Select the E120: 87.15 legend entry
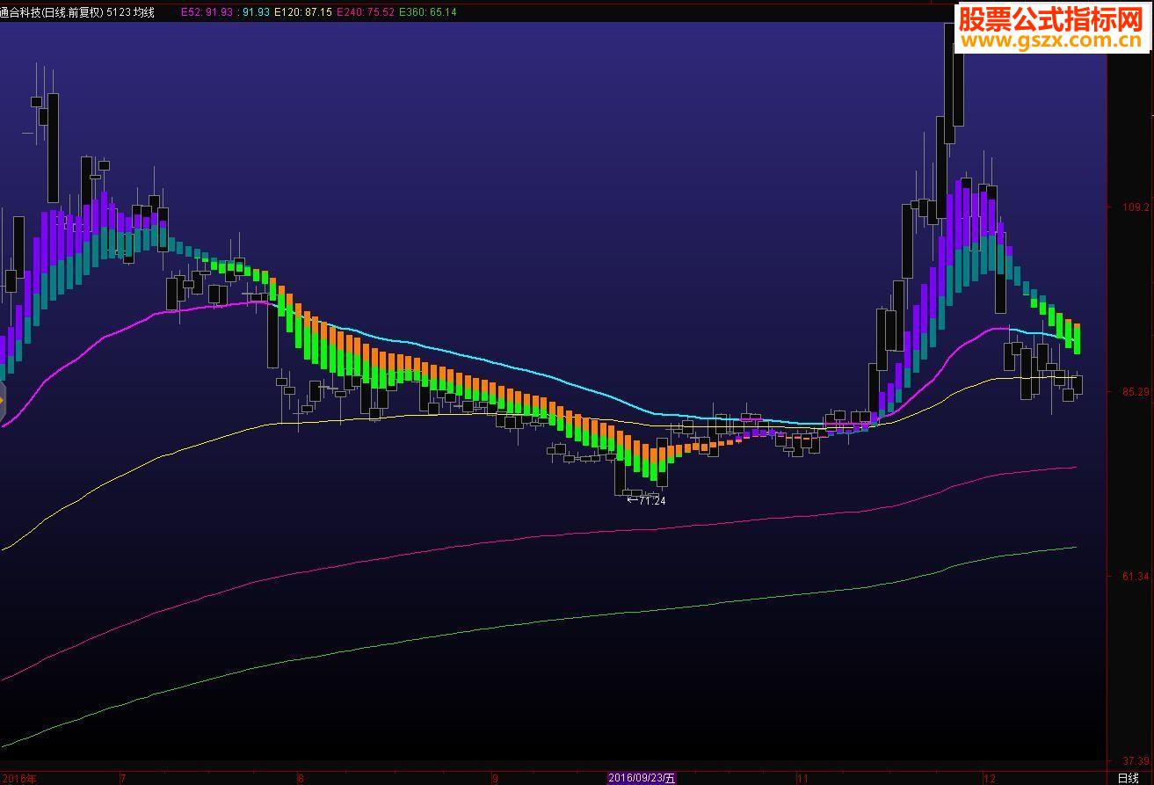Image resolution: width=1154 pixels, height=785 pixels. pyautogui.click(x=303, y=12)
